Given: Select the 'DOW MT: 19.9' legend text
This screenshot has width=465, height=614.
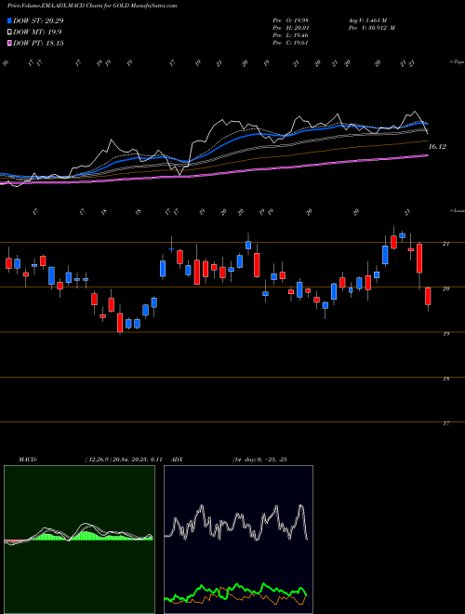Looking at the screenshot, I should (x=37, y=33).
